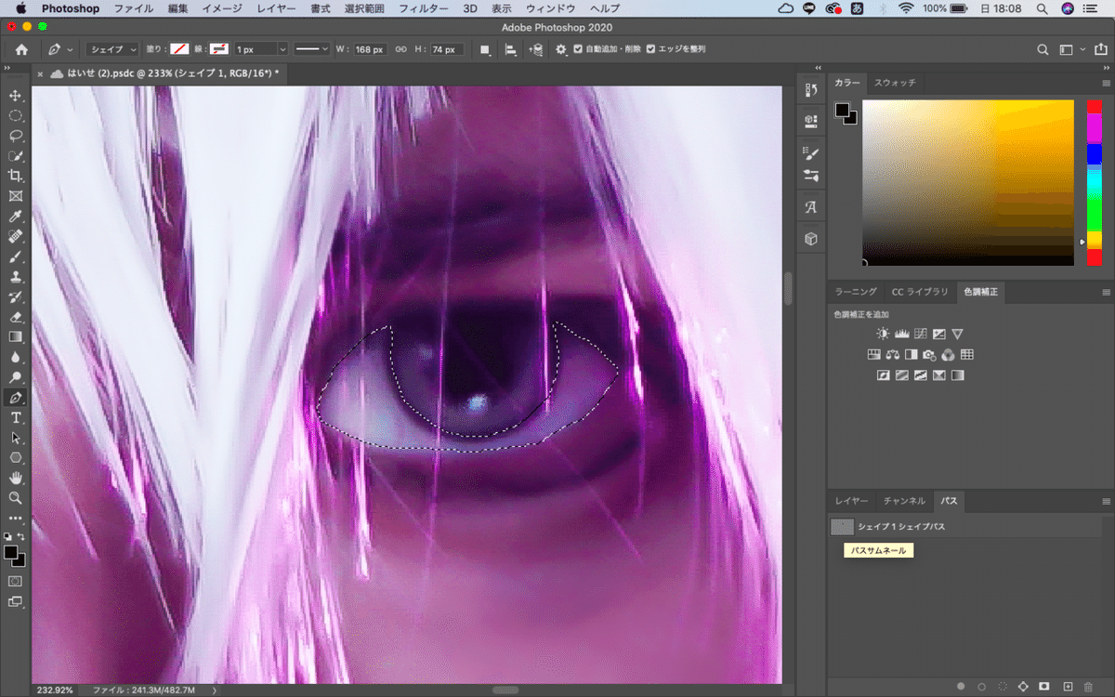Select the Horizontal Type tool
This screenshot has height=697, width=1115.
coord(16,418)
